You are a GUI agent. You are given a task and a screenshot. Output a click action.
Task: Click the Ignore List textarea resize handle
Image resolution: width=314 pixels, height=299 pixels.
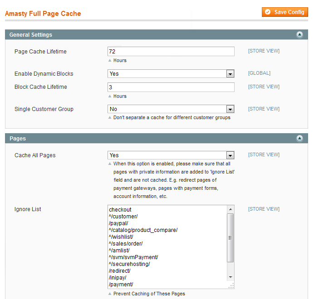pyautogui.click(x=231, y=285)
